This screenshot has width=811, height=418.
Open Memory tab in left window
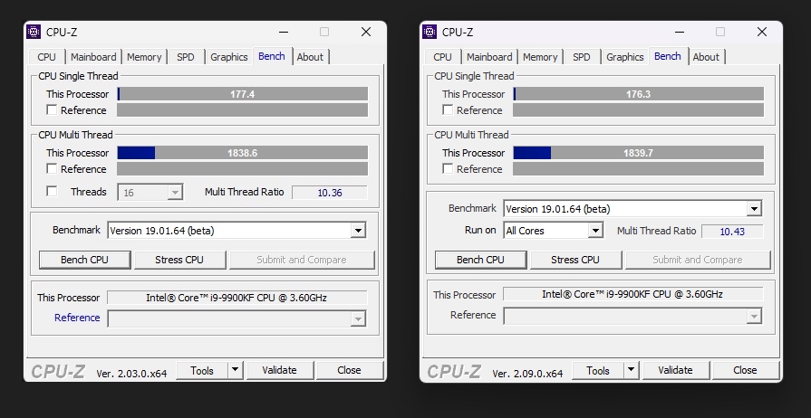click(x=144, y=57)
